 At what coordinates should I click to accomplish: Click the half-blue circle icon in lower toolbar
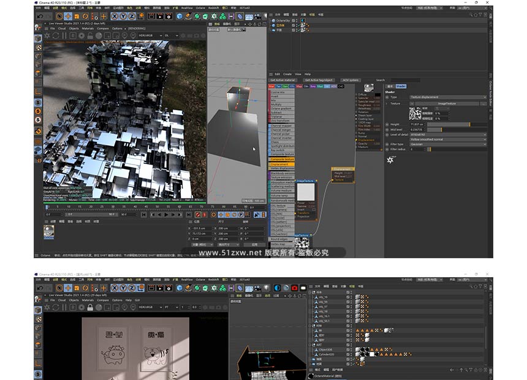click(277, 288)
